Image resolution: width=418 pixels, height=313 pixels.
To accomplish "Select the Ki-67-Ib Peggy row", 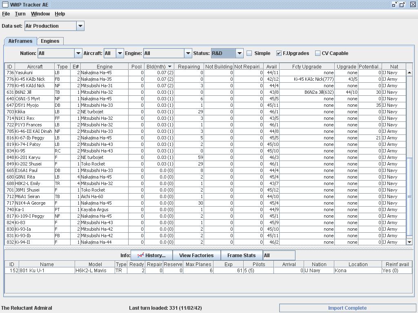I will [x=205, y=138].
